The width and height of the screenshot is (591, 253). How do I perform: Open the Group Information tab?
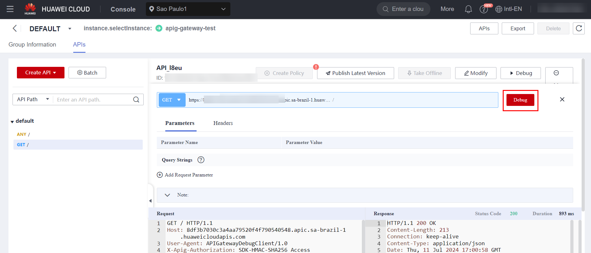[32, 45]
